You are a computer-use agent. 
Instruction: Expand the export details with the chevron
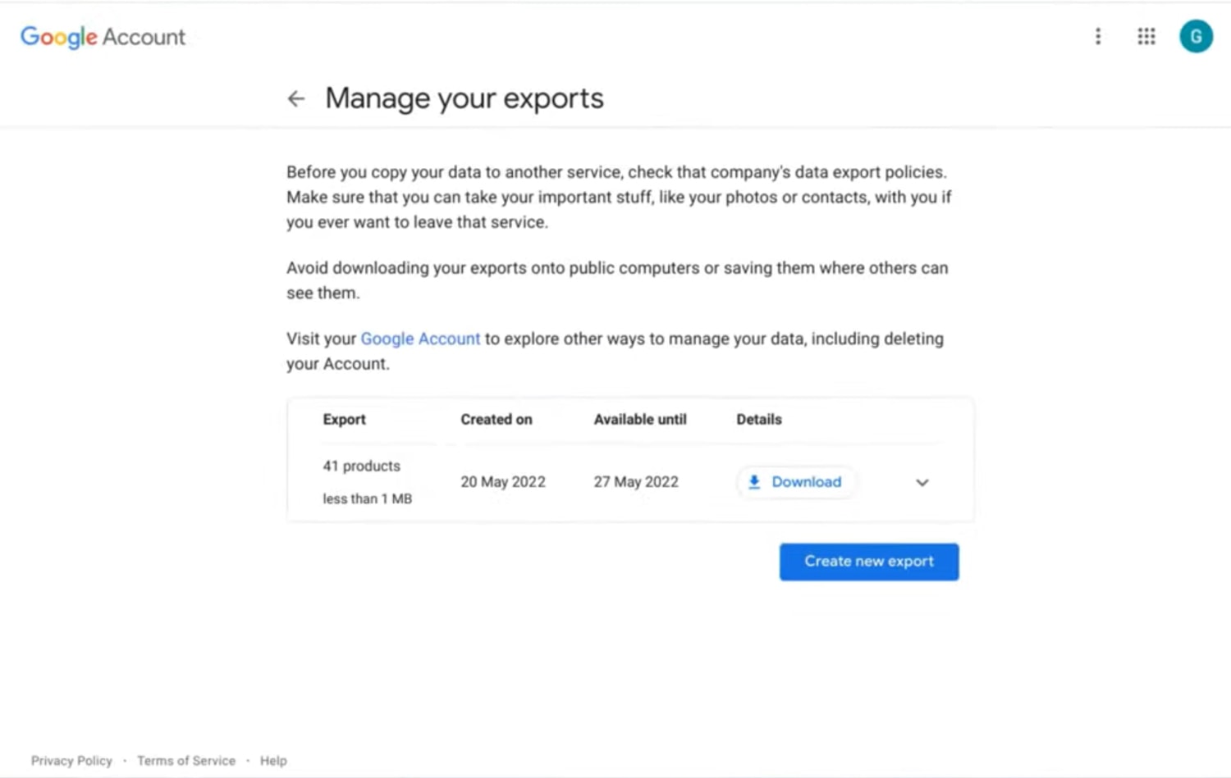[x=922, y=483]
